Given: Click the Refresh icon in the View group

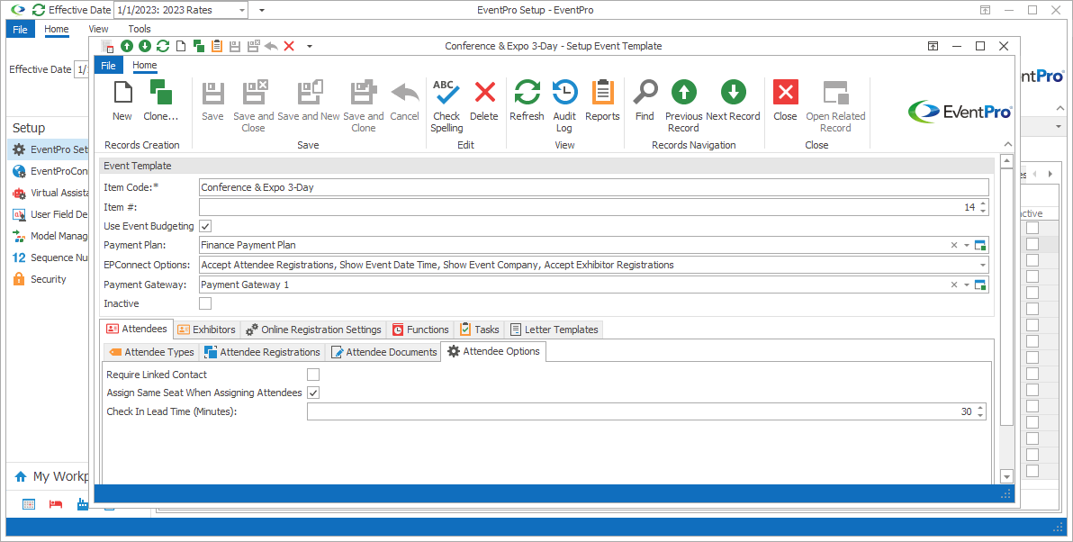Looking at the screenshot, I should [x=527, y=101].
